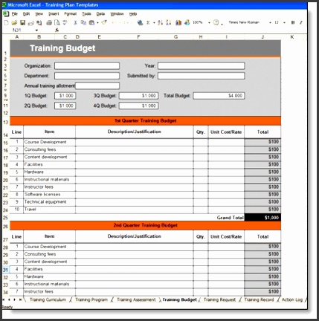The image size is (319, 321).
Task: Open Print Preview from the toolbar
Action: tap(57, 23)
